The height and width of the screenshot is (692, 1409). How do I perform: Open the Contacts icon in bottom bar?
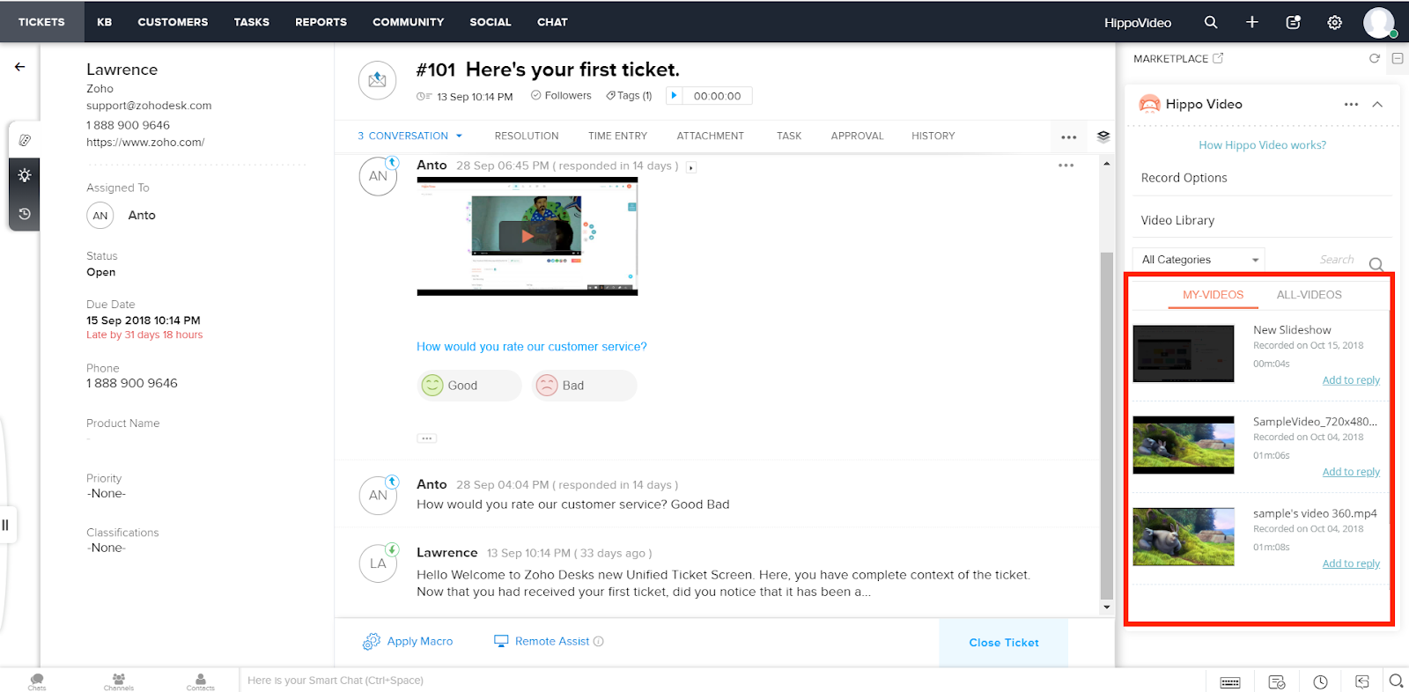(x=201, y=681)
